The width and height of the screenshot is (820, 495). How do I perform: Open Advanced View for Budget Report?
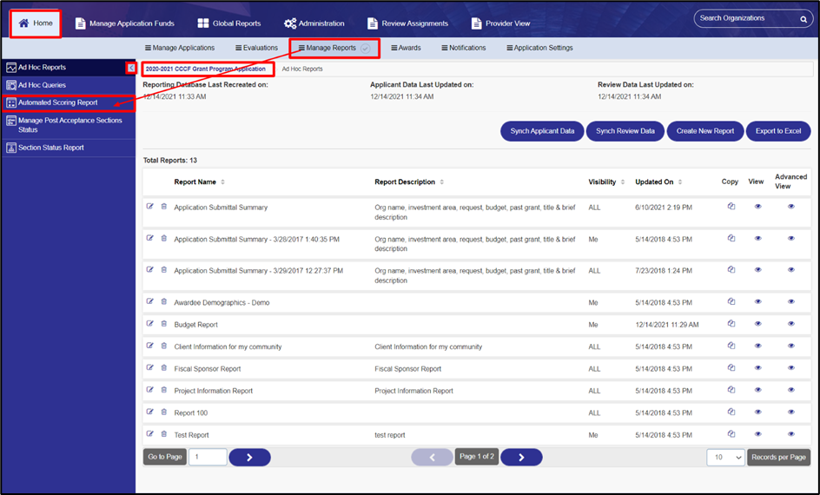[x=791, y=324]
